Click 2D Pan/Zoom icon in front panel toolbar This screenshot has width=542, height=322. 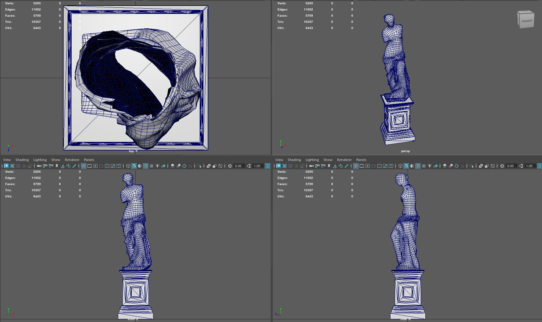click(x=69, y=166)
